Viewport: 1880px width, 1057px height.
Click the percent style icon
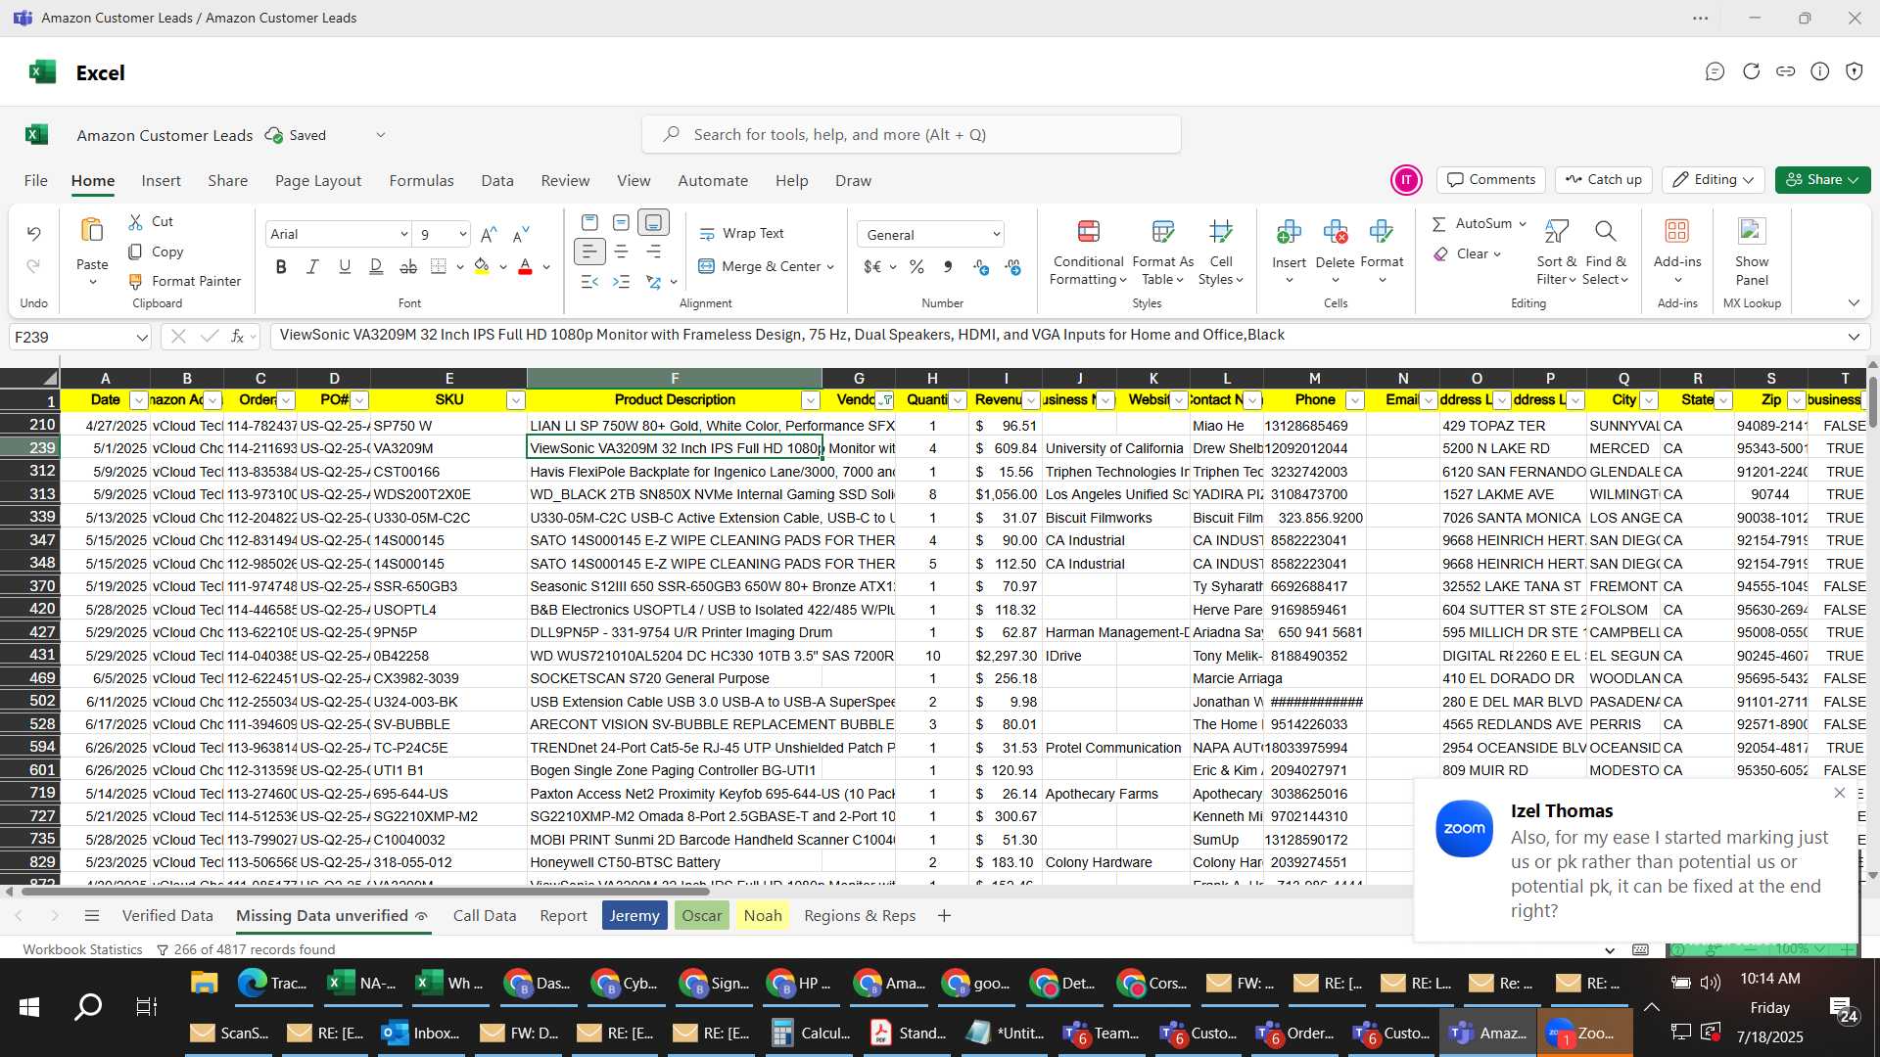[x=916, y=266]
